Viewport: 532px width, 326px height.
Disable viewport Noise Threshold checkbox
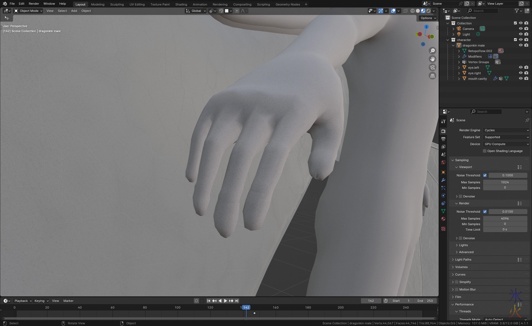pyautogui.click(x=485, y=175)
